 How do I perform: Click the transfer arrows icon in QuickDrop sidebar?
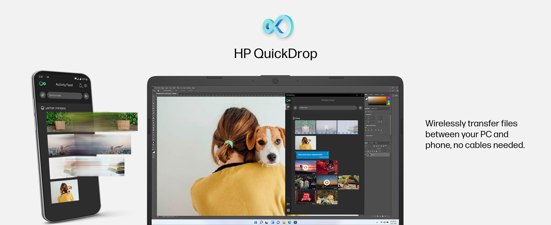(x=288, y=107)
